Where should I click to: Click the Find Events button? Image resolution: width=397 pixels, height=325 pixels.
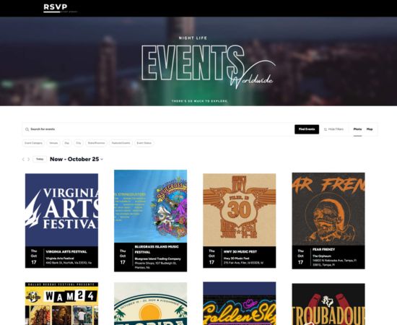tap(307, 129)
